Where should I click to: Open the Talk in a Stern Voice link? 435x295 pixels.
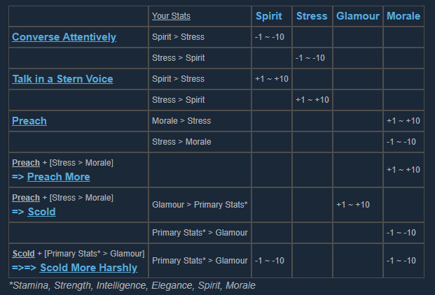[62, 79]
